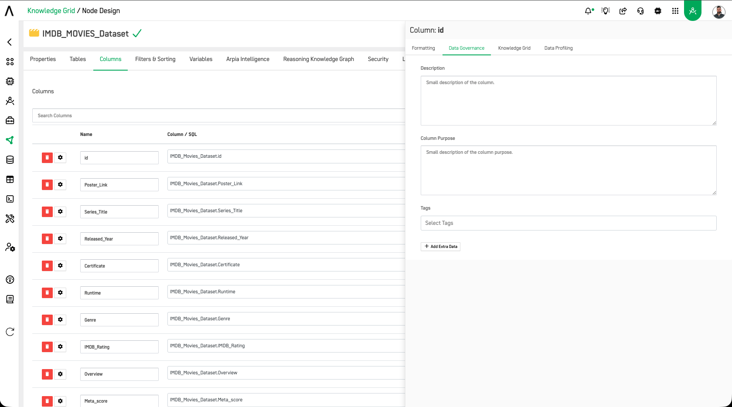Open the Variables tab
The width and height of the screenshot is (732, 407).
point(201,59)
